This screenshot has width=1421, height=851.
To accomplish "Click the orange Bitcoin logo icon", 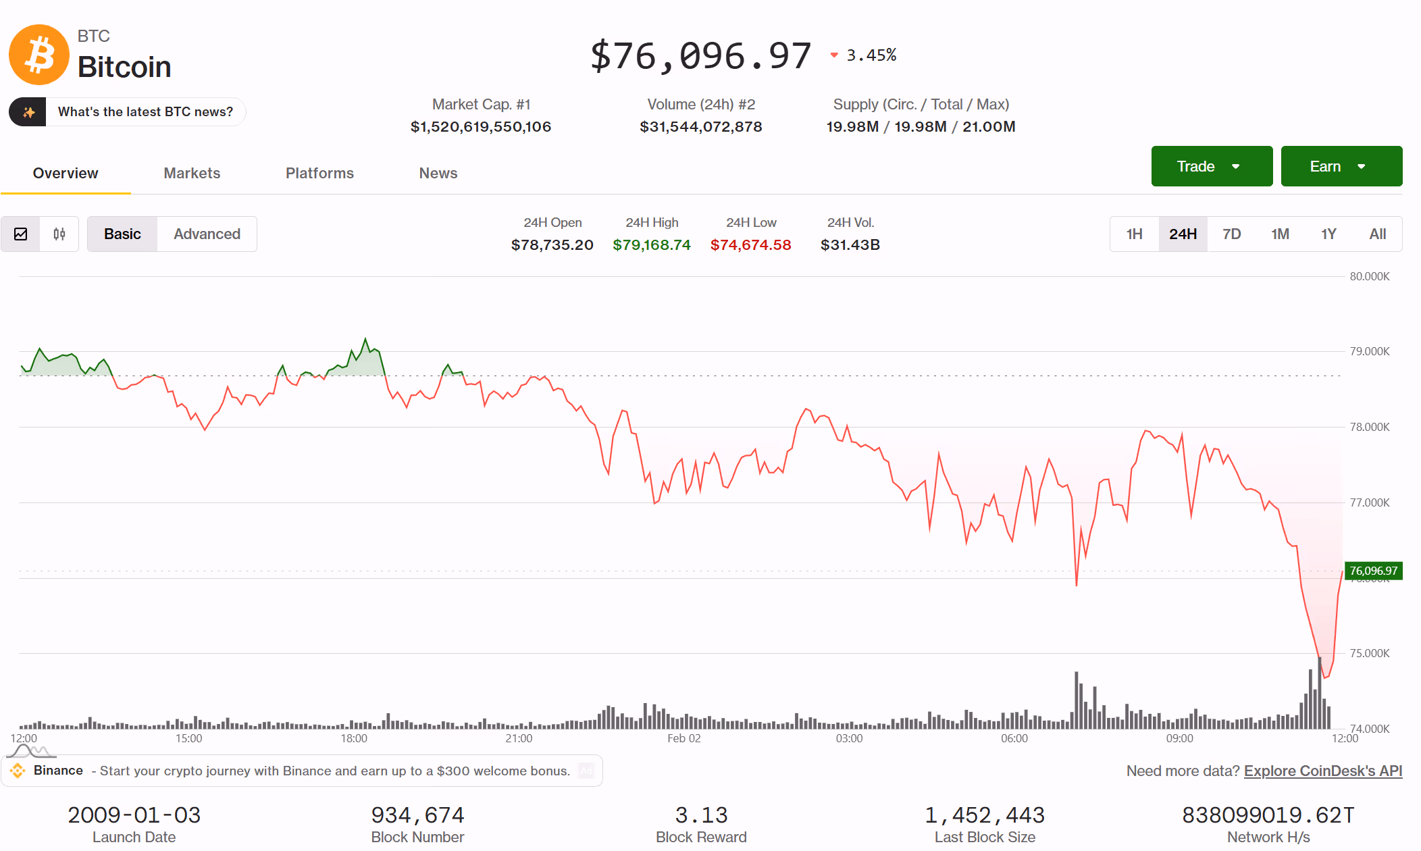I will [x=39, y=55].
